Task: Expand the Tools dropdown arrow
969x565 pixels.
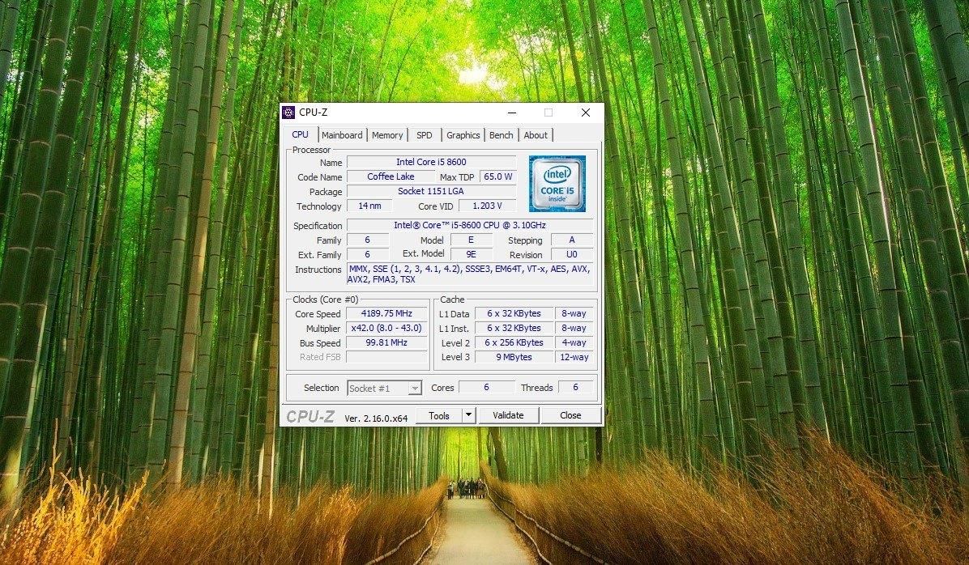Action: 468,415
